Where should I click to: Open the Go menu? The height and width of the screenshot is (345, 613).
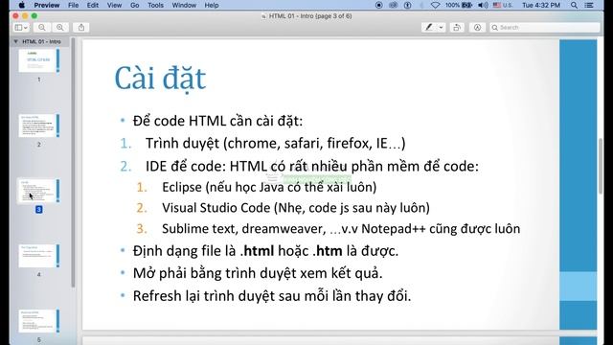click(134, 5)
